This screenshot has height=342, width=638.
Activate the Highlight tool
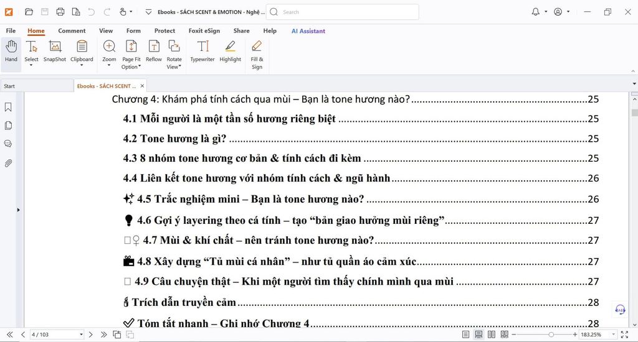231,51
